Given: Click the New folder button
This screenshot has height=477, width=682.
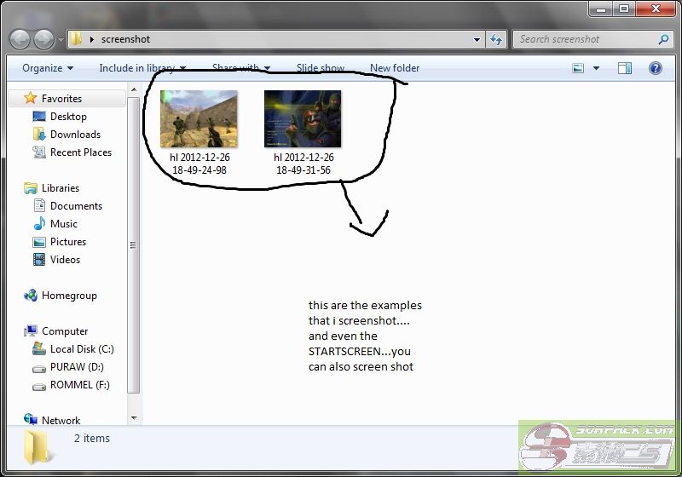Looking at the screenshot, I should (394, 68).
